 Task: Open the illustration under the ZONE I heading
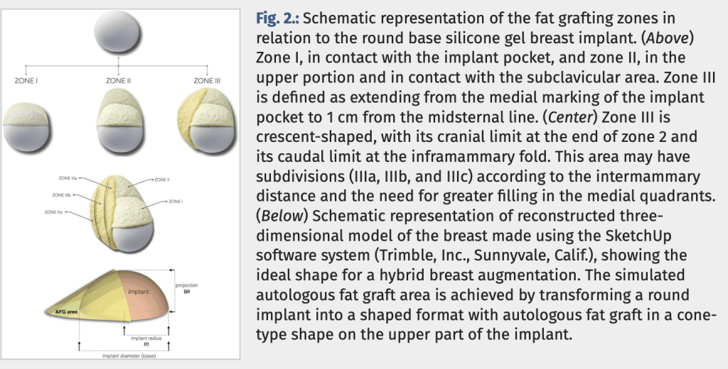pyautogui.click(x=28, y=119)
